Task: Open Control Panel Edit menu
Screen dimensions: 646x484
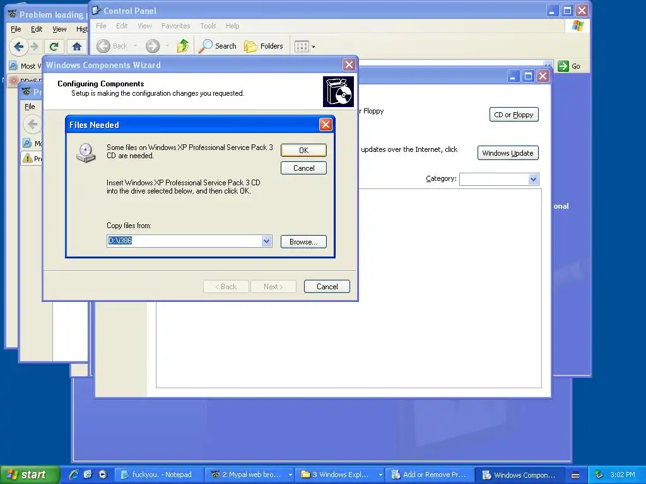Action: (x=122, y=26)
